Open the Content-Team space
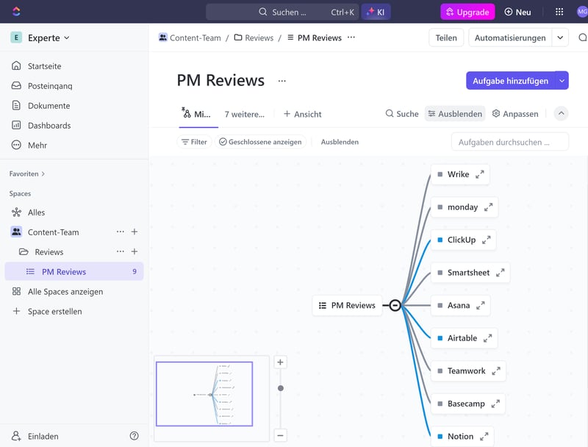This screenshot has height=447, width=588. click(53, 232)
